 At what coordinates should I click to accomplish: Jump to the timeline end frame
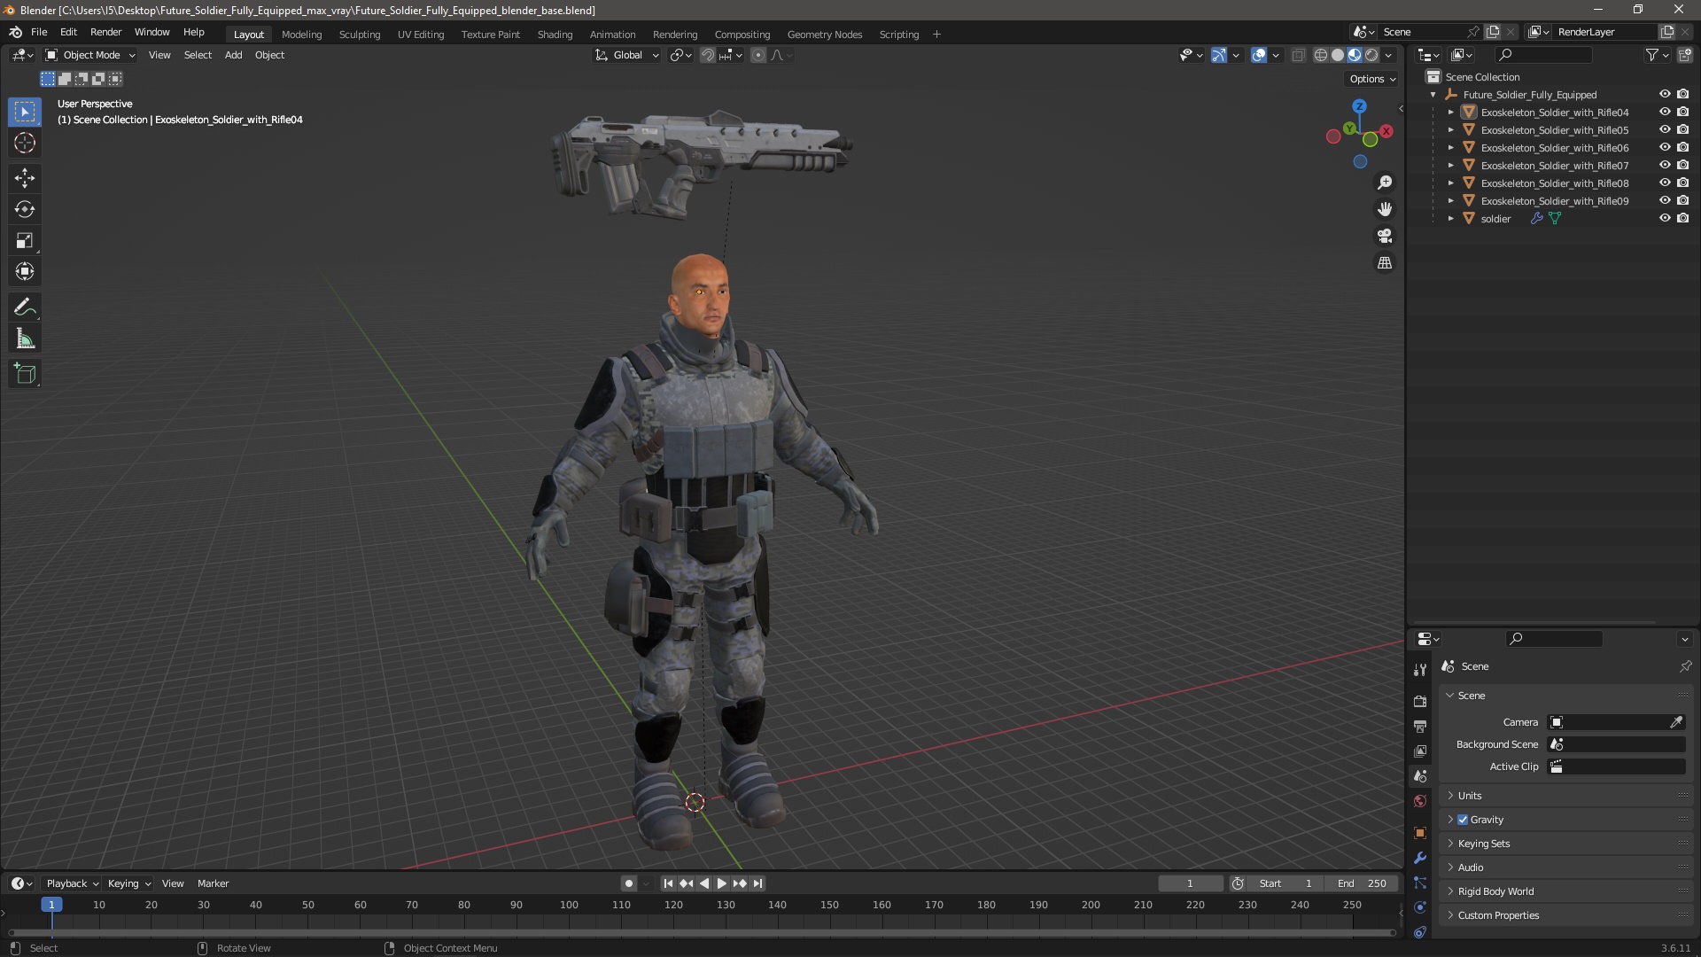click(x=757, y=883)
